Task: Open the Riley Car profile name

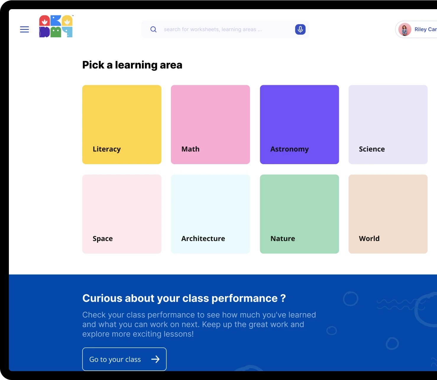Action: tap(425, 29)
